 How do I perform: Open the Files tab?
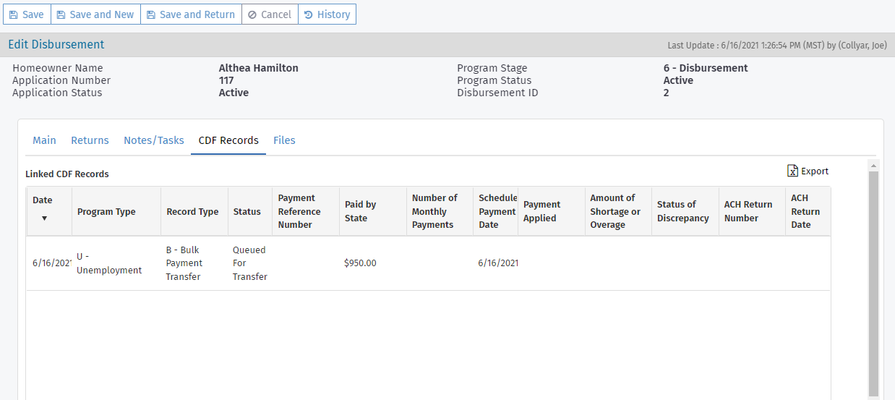pyautogui.click(x=284, y=140)
